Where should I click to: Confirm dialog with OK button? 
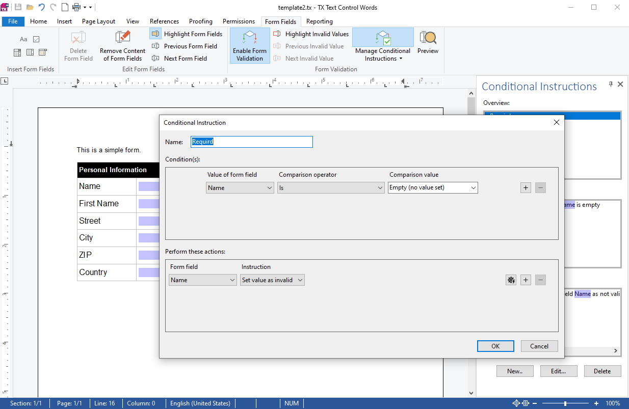[x=495, y=346]
